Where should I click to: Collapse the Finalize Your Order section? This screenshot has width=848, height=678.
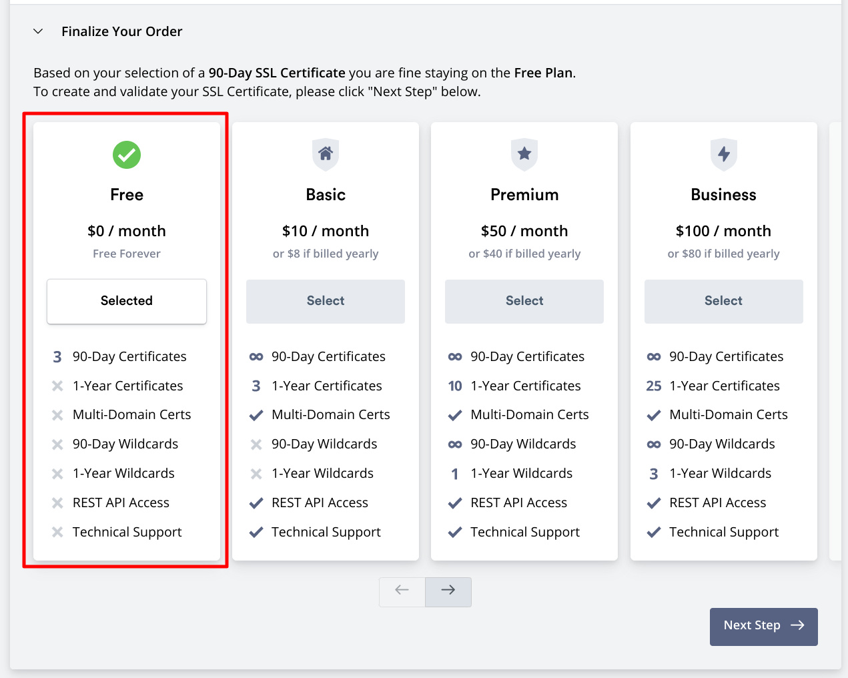(x=38, y=31)
